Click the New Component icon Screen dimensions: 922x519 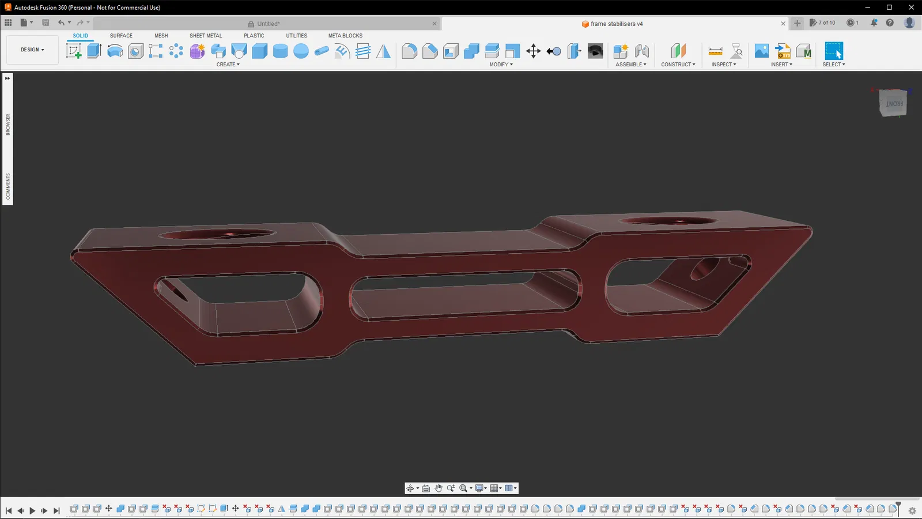pos(621,51)
